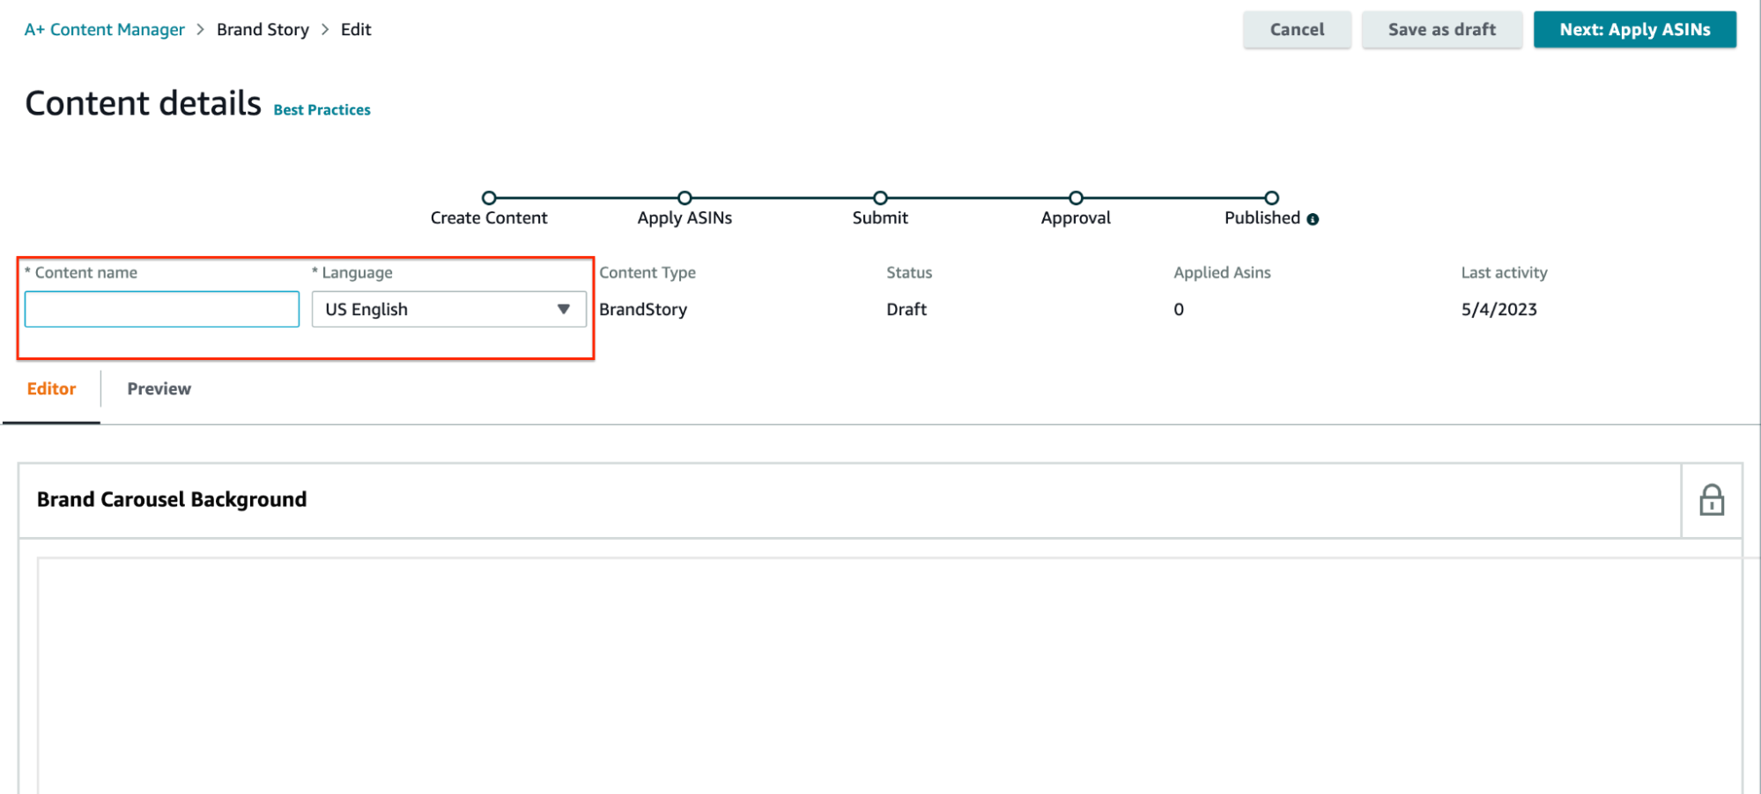
Task: Click the Language dropdown arrow
Action: tap(563, 309)
